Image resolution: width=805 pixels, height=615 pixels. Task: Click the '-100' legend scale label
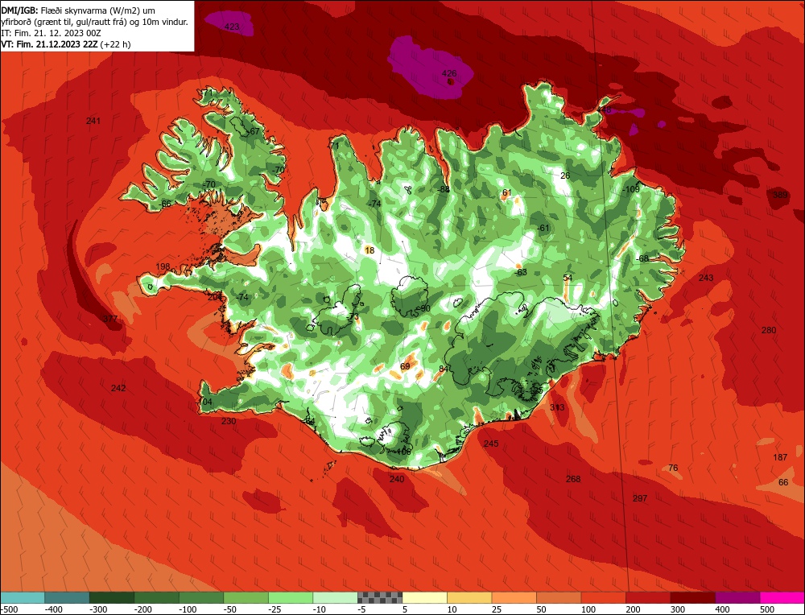[188, 609]
